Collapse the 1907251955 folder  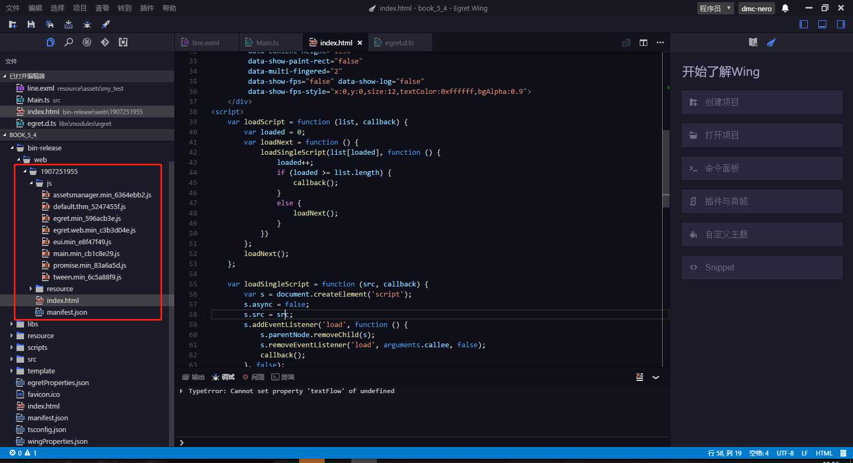click(x=25, y=171)
